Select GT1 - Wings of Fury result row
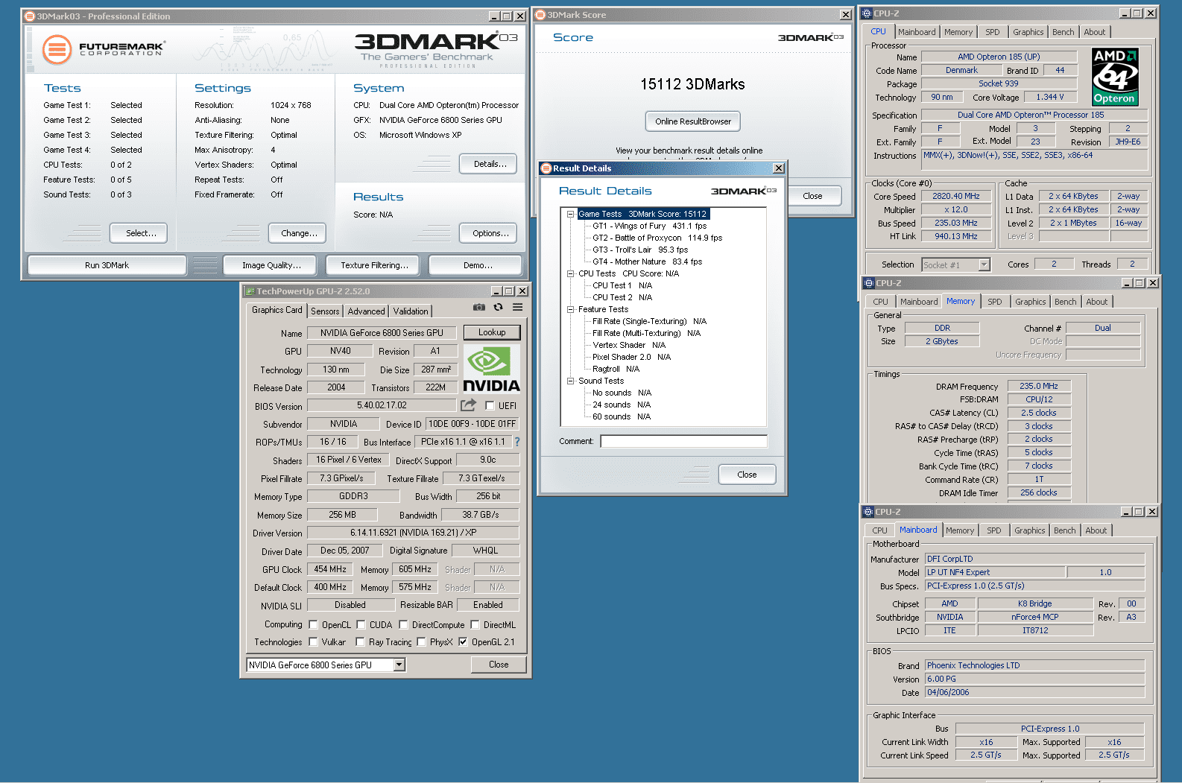1182x783 pixels. click(x=650, y=226)
